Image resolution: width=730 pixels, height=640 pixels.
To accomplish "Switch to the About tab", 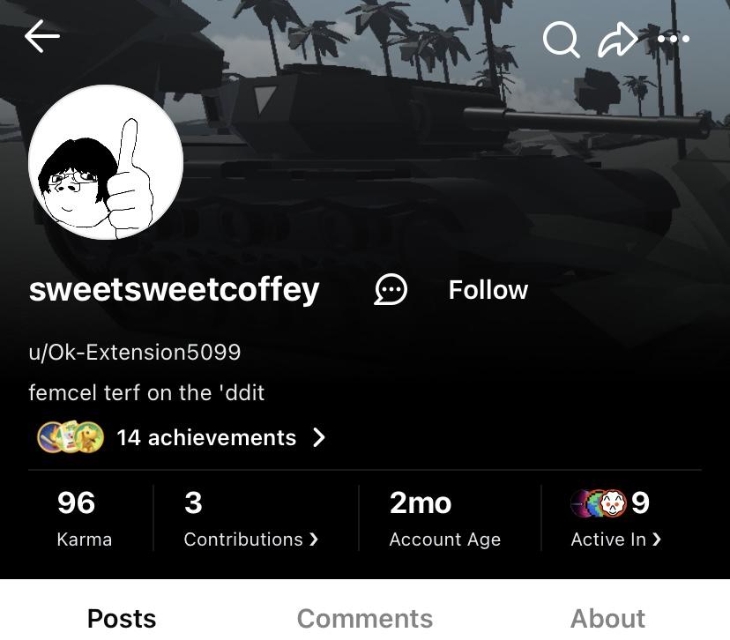I will (x=607, y=618).
